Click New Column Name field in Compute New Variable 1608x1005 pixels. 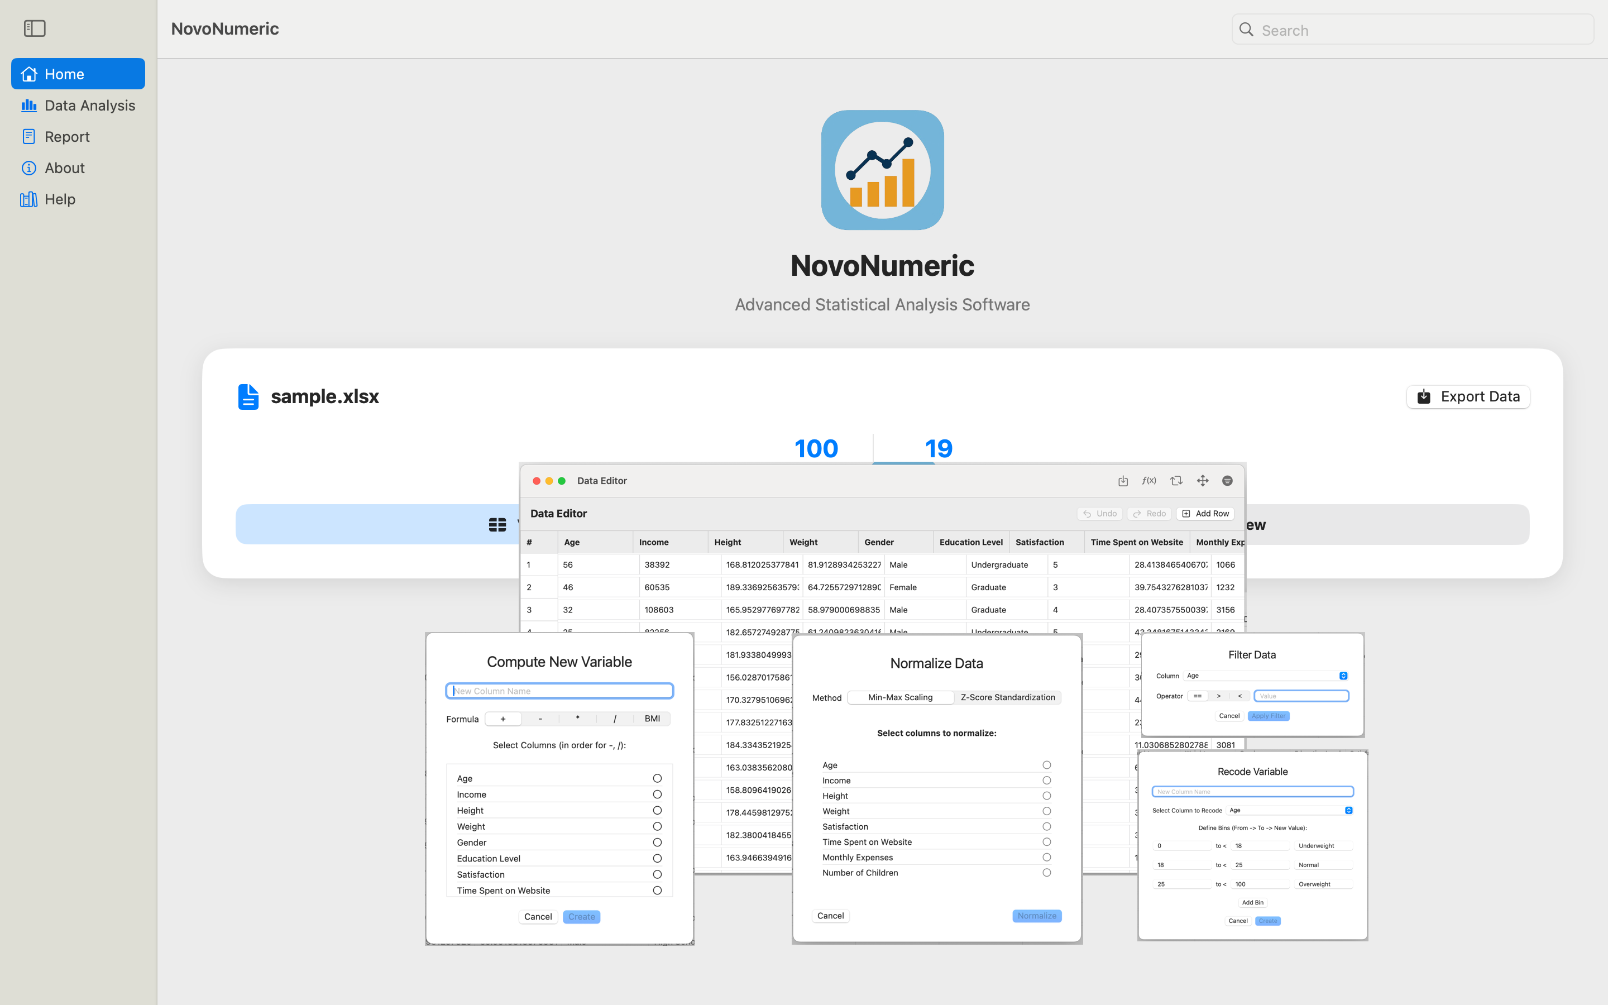pos(559,691)
